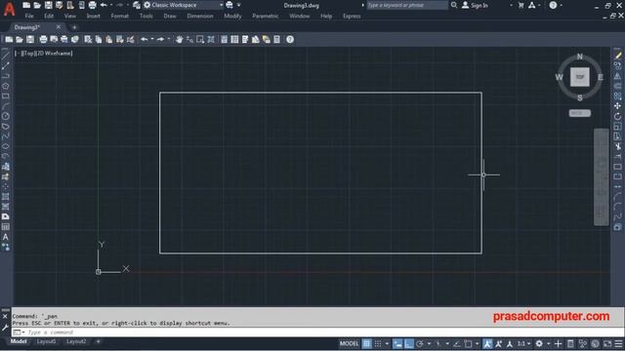The width and height of the screenshot is (625, 351).
Task: Switch to the Model tab
Action: (19, 341)
